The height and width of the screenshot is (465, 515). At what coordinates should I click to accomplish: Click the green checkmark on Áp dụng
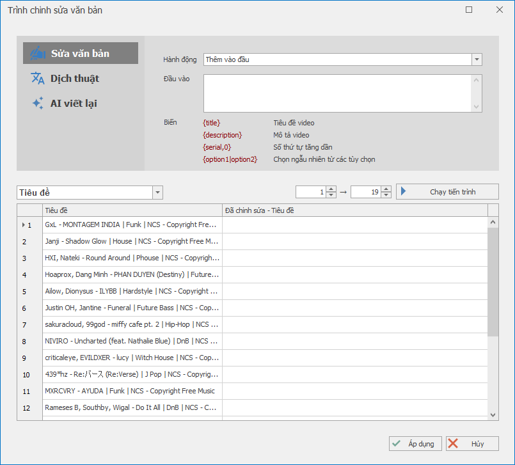(397, 444)
